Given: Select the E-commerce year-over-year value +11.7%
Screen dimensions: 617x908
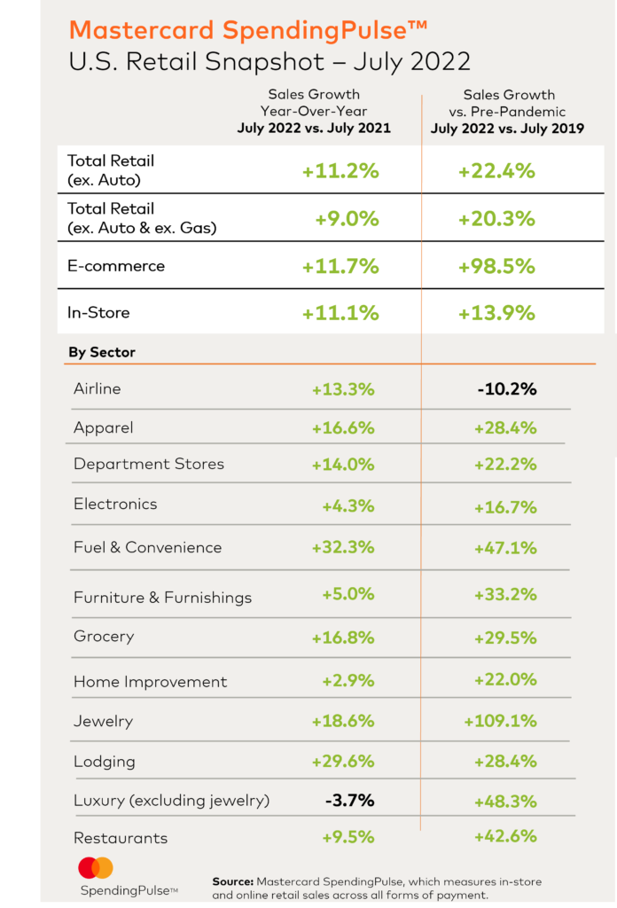Looking at the screenshot, I should [x=340, y=266].
